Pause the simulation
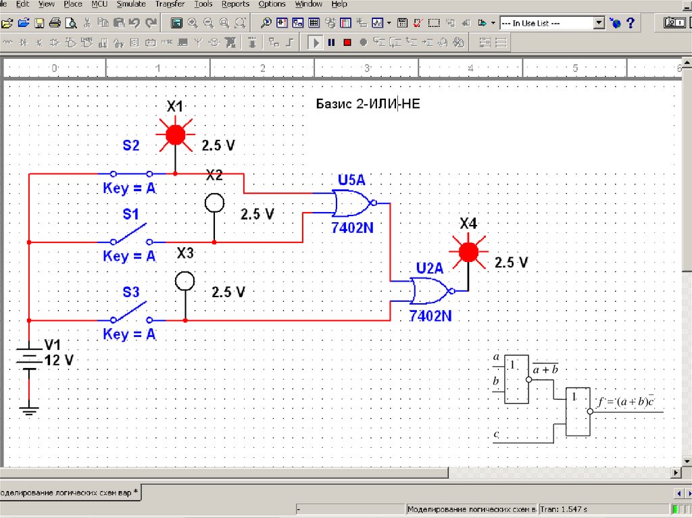Viewport: 692px width, 518px height. coord(331,43)
